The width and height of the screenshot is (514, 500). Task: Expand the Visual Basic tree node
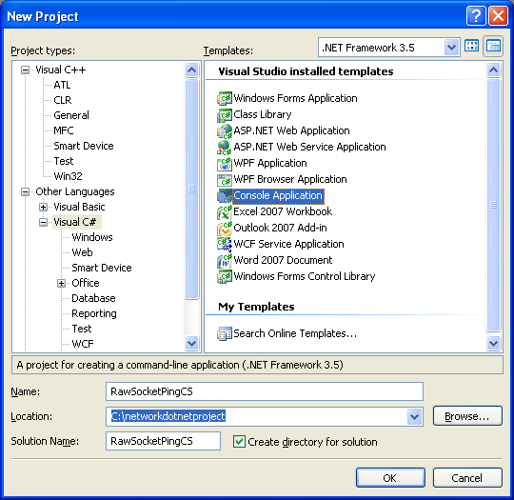coord(43,207)
